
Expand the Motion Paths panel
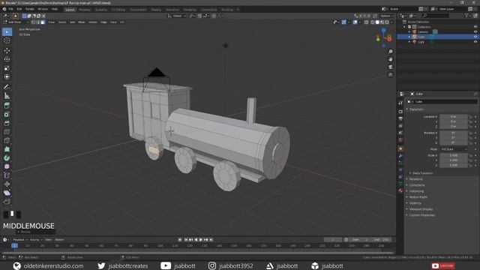pos(418,197)
